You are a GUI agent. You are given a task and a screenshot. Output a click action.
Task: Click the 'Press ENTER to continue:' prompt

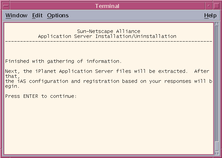pos(41,96)
